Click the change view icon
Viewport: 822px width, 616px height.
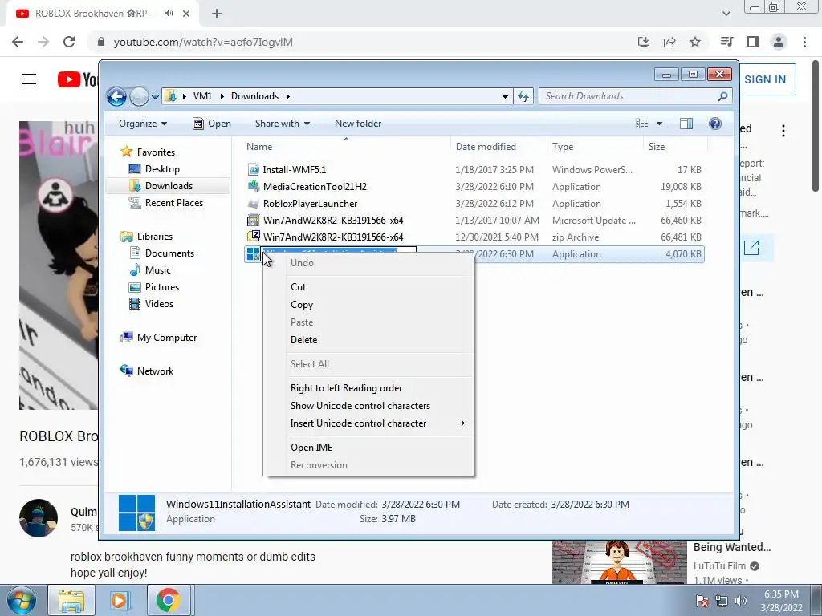click(x=641, y=124)
